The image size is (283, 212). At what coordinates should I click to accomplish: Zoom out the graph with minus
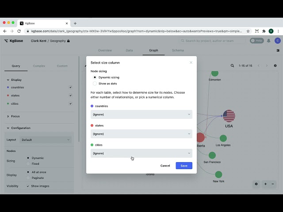[273, 184]
